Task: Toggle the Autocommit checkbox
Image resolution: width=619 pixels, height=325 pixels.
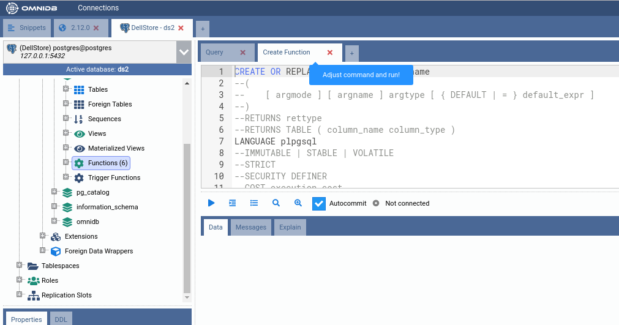Action: (x=319, y=203)
